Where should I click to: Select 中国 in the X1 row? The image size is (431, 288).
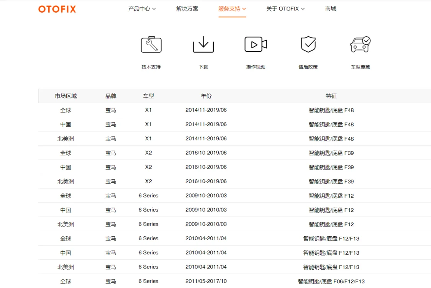pyautogui.click(x=66, y=124)
